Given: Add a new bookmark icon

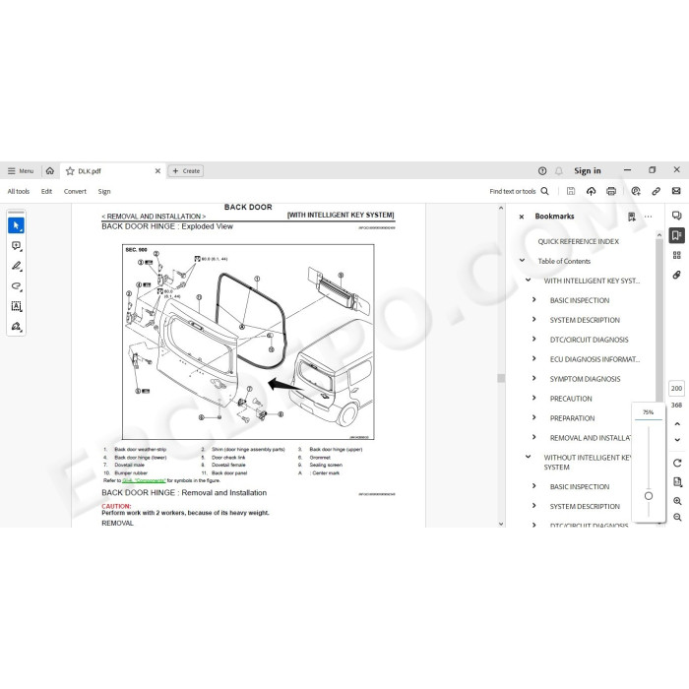Looking at the screenshot, I should (632, 217).
